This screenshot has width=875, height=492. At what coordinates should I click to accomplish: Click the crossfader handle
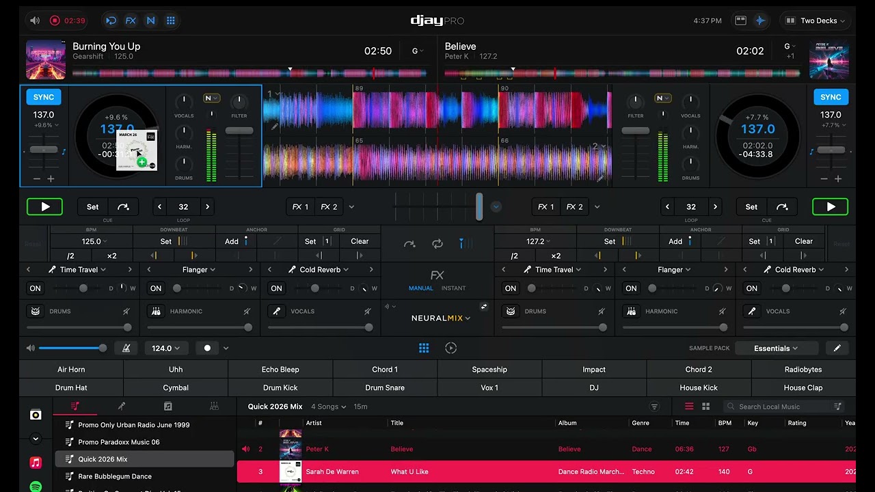[x=479, y=206]
